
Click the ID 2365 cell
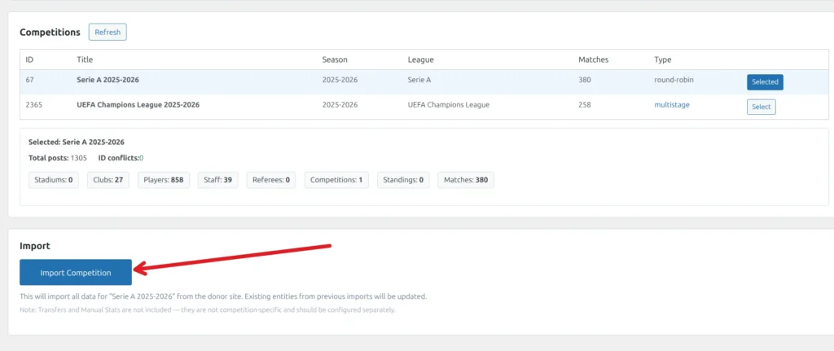coord(34,105)
